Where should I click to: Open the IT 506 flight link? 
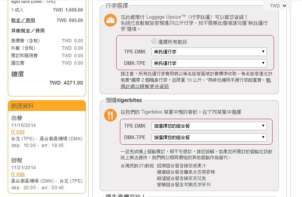point(18,174)
